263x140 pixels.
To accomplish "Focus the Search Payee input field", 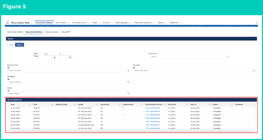I will 69,93.
